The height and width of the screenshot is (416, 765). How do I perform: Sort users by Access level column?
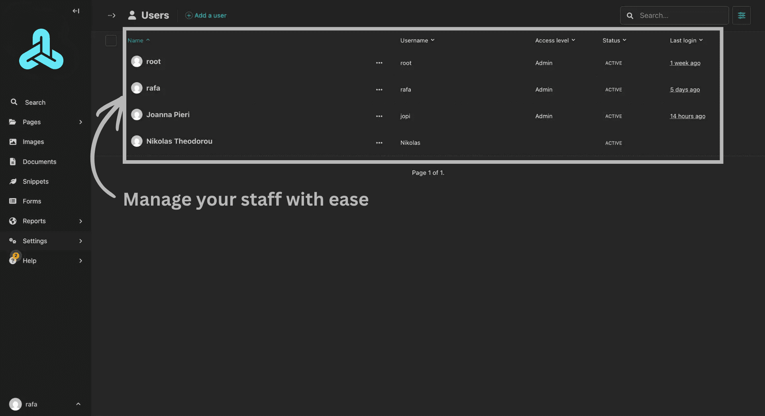pos(555,40)
